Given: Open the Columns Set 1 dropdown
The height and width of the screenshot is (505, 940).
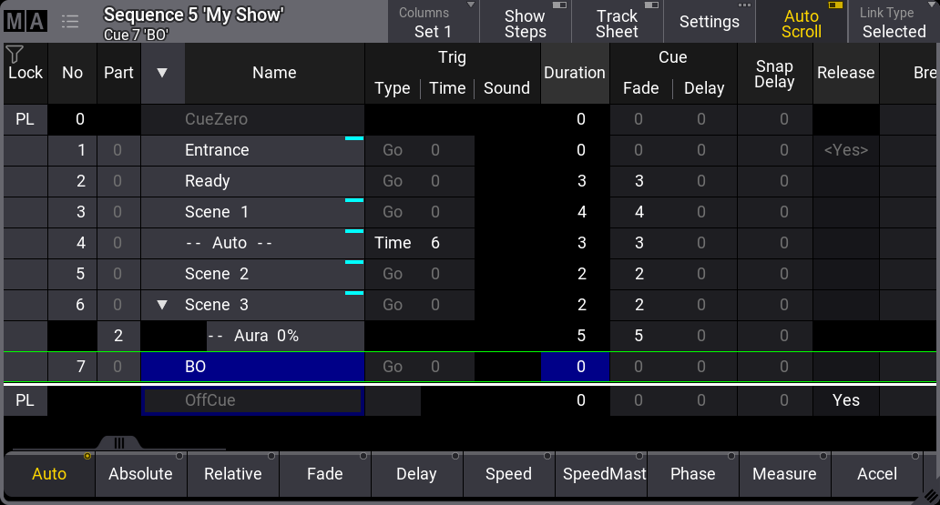Looking at the screenshot, I should coord(433,23).
